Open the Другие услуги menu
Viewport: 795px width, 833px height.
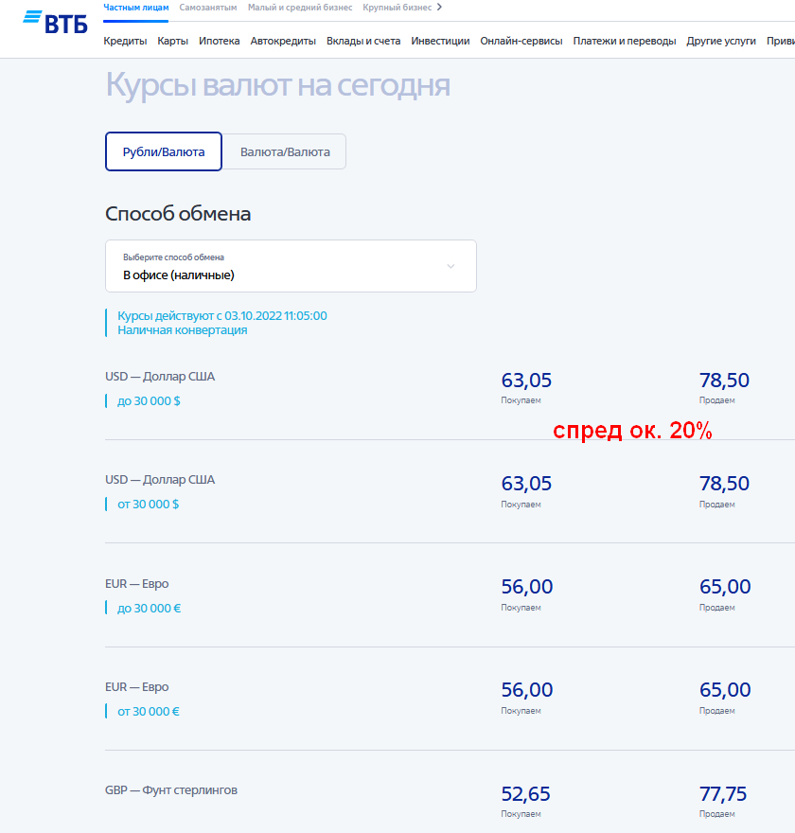click(x=721, y=41)
